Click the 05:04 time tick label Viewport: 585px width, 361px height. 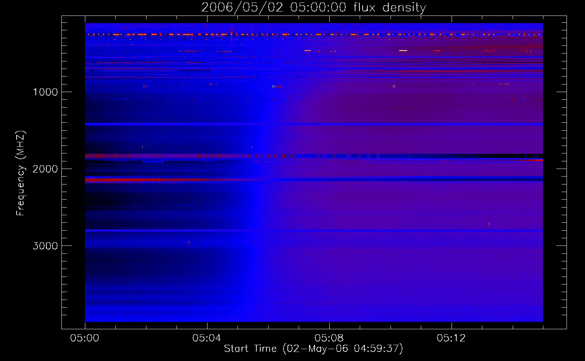[x=207, y=338]
